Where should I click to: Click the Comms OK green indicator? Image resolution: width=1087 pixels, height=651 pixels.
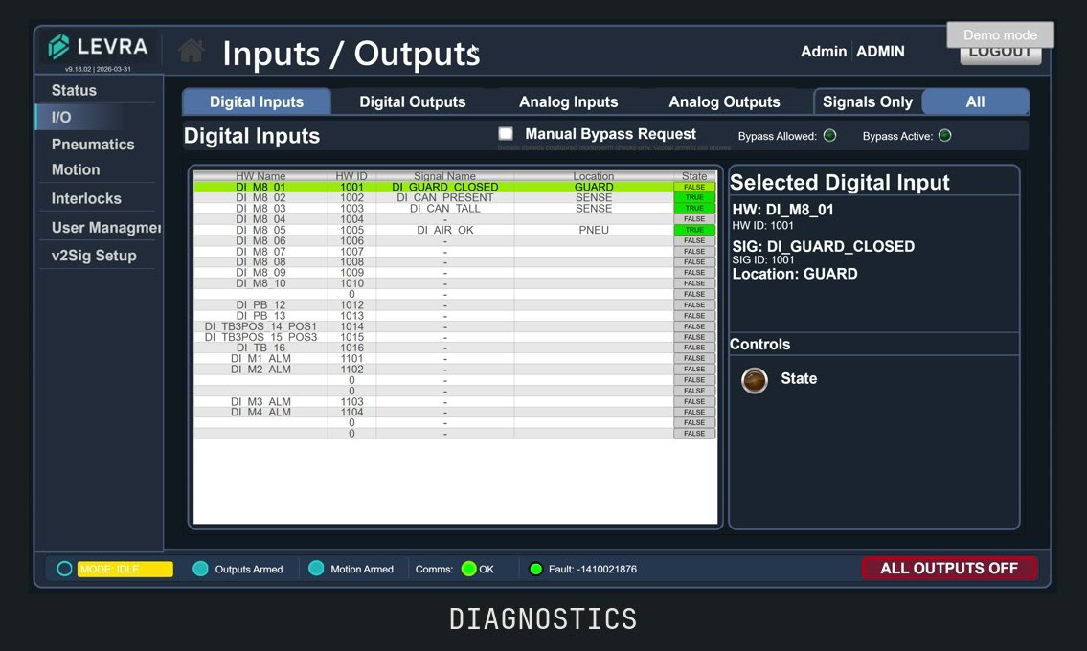point(468,569)
